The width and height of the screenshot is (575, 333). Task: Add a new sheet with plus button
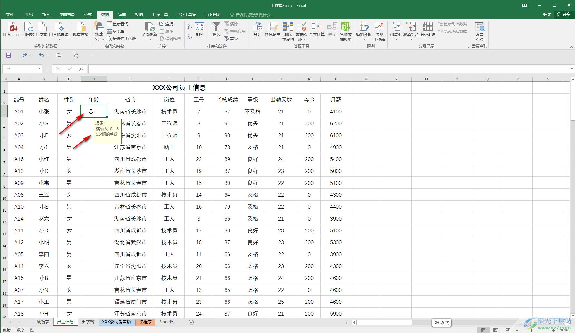(191, 322)
